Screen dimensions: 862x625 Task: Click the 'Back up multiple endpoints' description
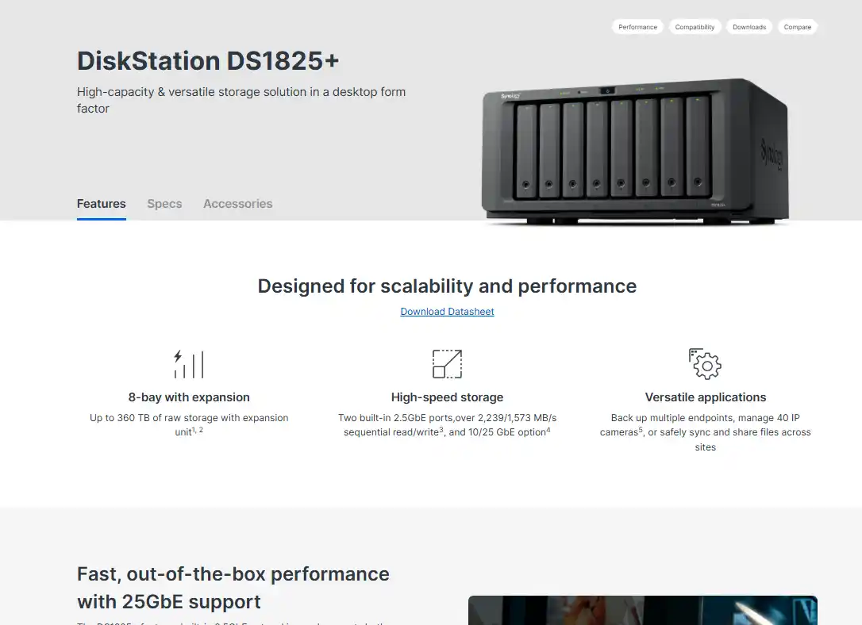click(706, 432)
